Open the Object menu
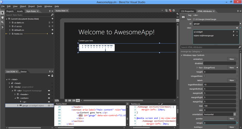This screenshot has height=129, width=242. 23,6
